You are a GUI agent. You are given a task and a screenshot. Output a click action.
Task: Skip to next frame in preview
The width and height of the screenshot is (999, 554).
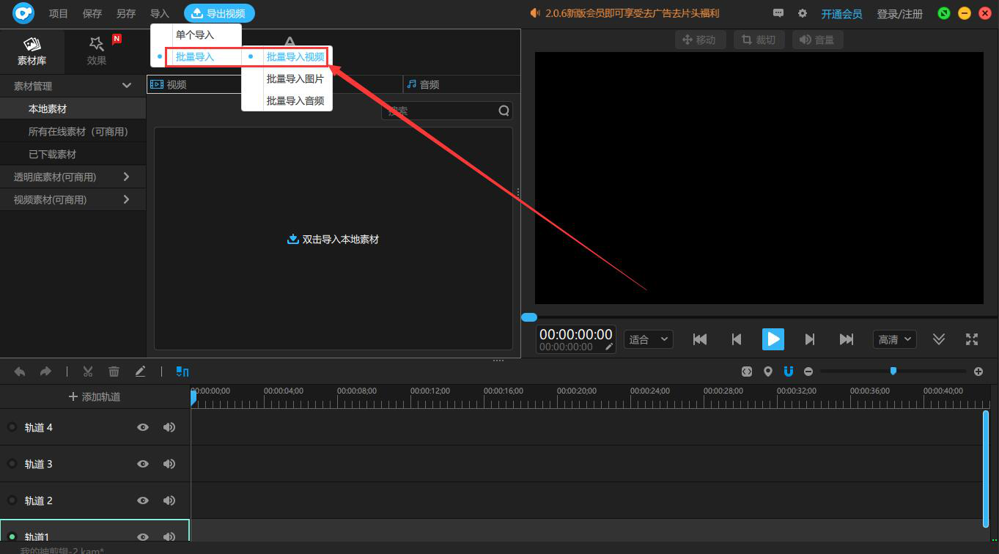(810, 339)
